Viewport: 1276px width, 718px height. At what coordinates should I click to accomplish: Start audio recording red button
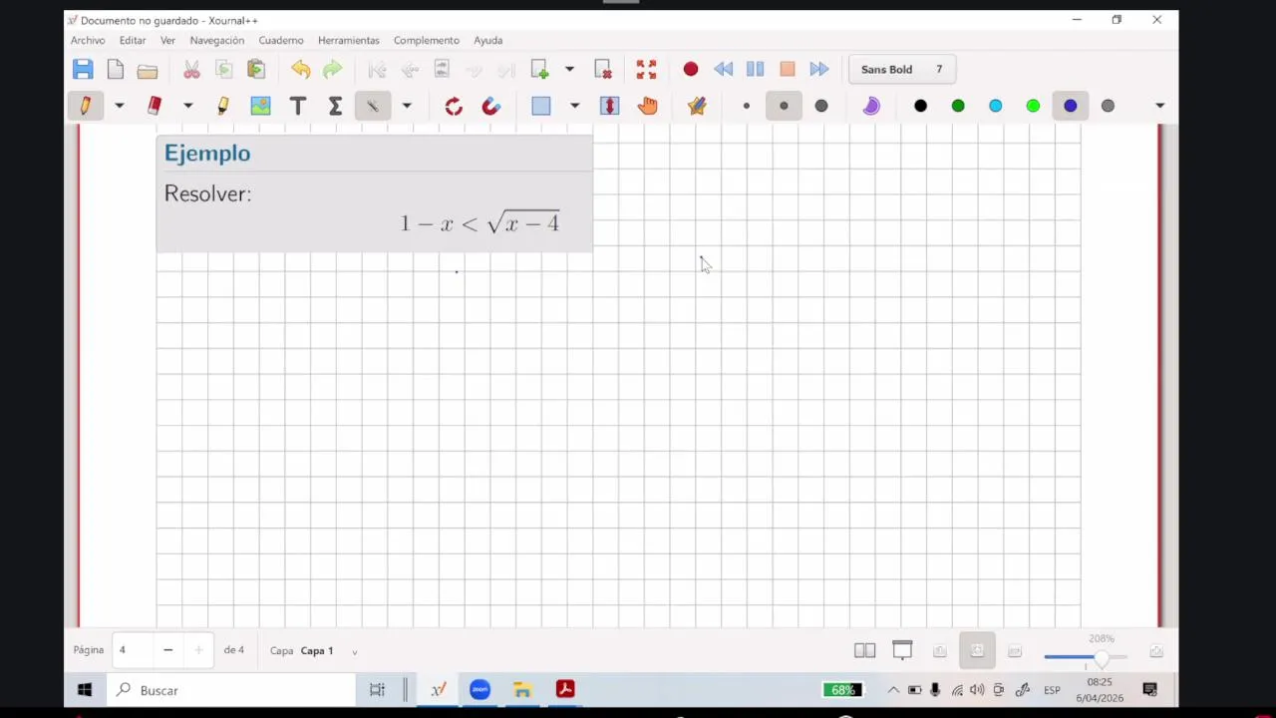(691, 70)
